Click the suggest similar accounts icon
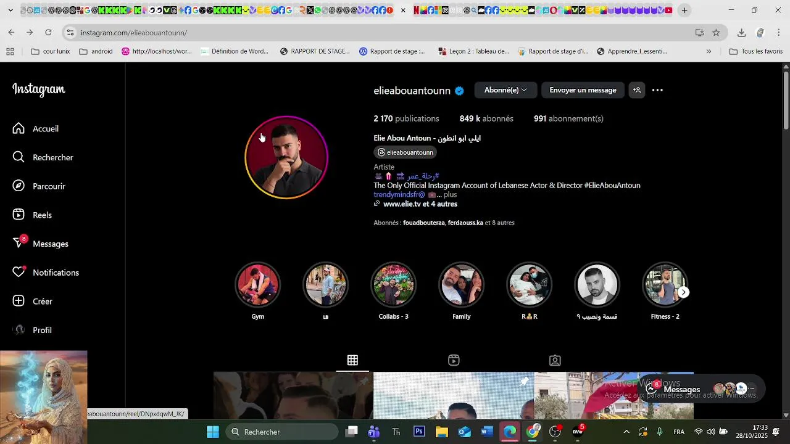Screen dimensions: 790x444 637,90
